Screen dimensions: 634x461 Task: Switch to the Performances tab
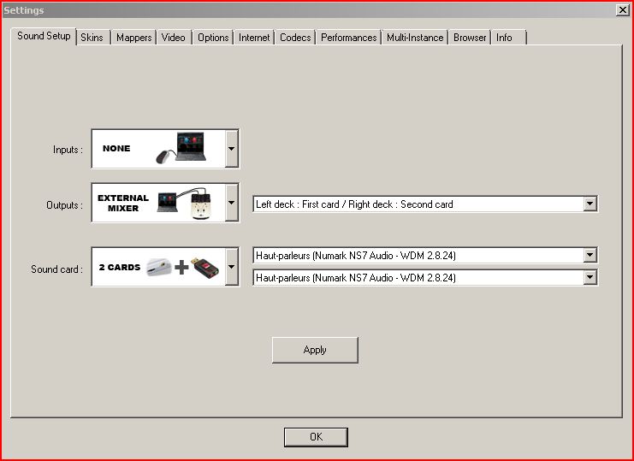(x=348, y=38)
